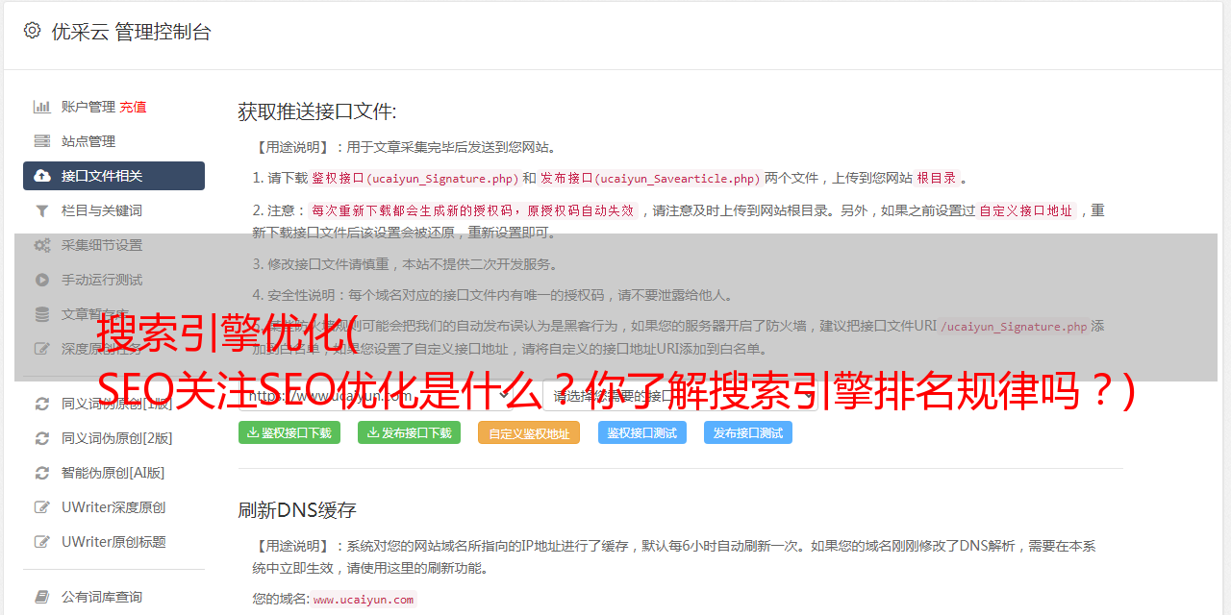1231x615 pixels.
Task: Select the active 接口文件相关 menu item
Action: pos(113,176)
